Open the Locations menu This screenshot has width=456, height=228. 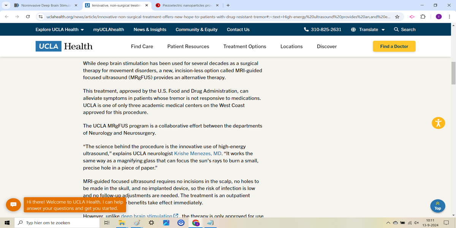[291, 46]
